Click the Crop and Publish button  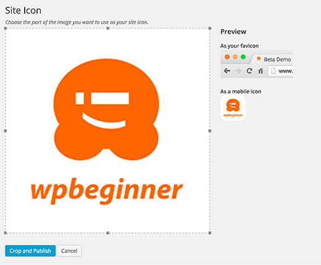30,251
